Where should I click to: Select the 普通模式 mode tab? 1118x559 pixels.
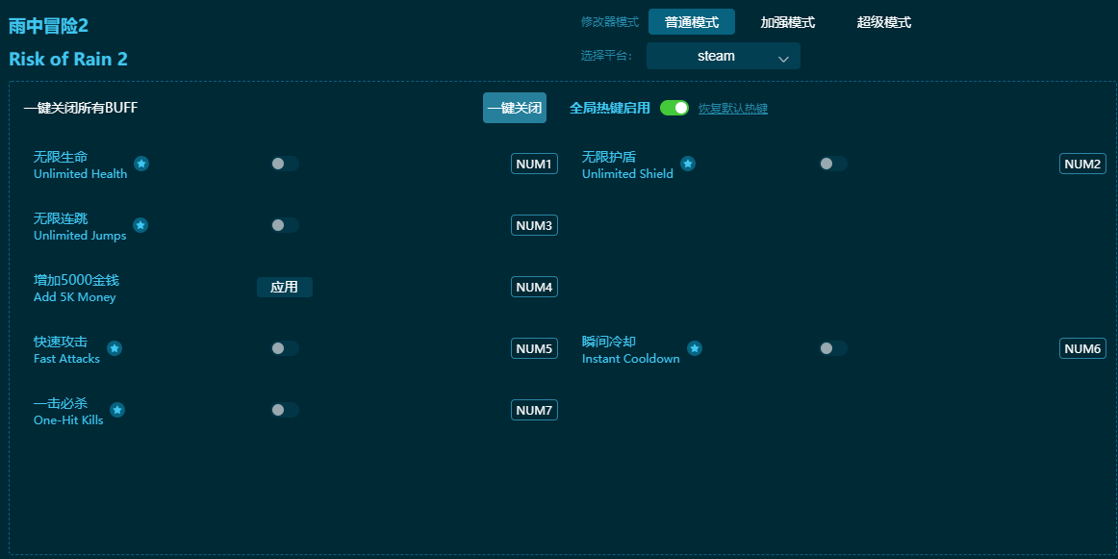click(x=691, y=22)
